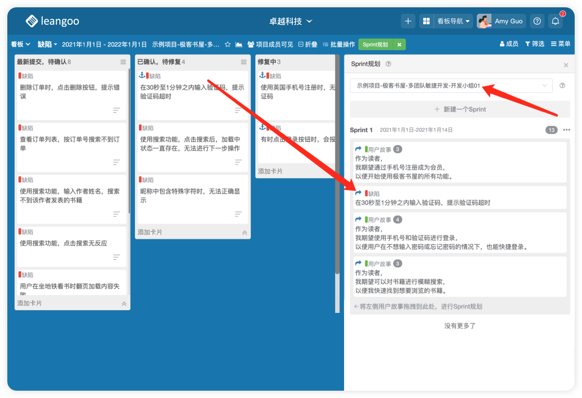Star the board with the star icon
This screenshot has height=398, width=582.
(227, 44)
